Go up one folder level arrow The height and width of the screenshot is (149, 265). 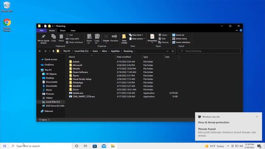pos(53,51)
